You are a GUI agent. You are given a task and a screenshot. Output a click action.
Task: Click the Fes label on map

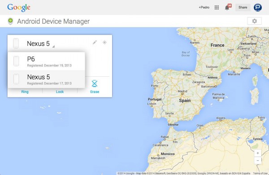175,142
